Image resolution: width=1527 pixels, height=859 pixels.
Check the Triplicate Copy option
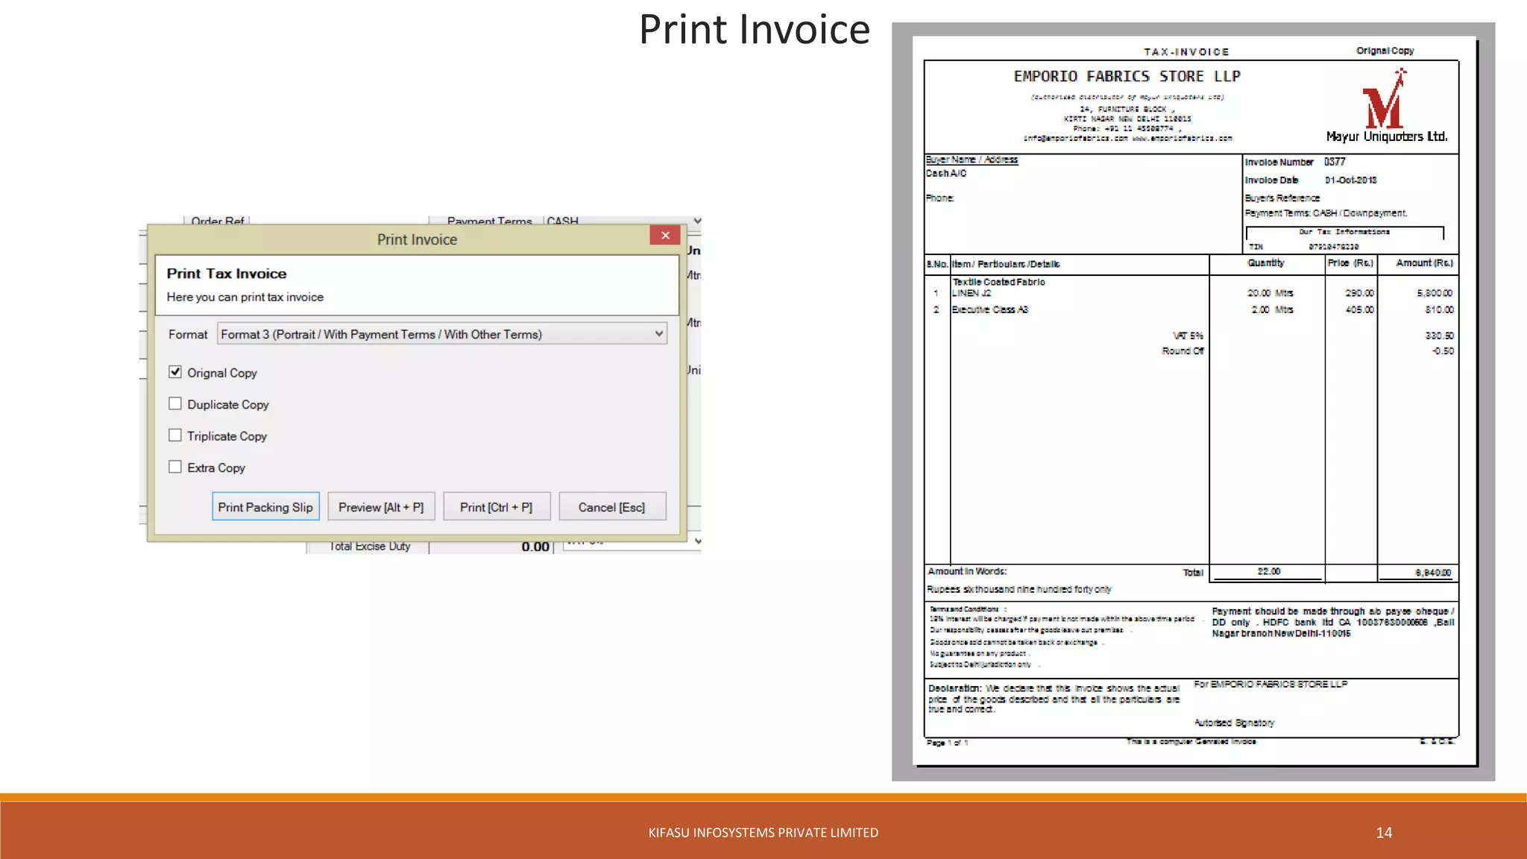[175, 435]
